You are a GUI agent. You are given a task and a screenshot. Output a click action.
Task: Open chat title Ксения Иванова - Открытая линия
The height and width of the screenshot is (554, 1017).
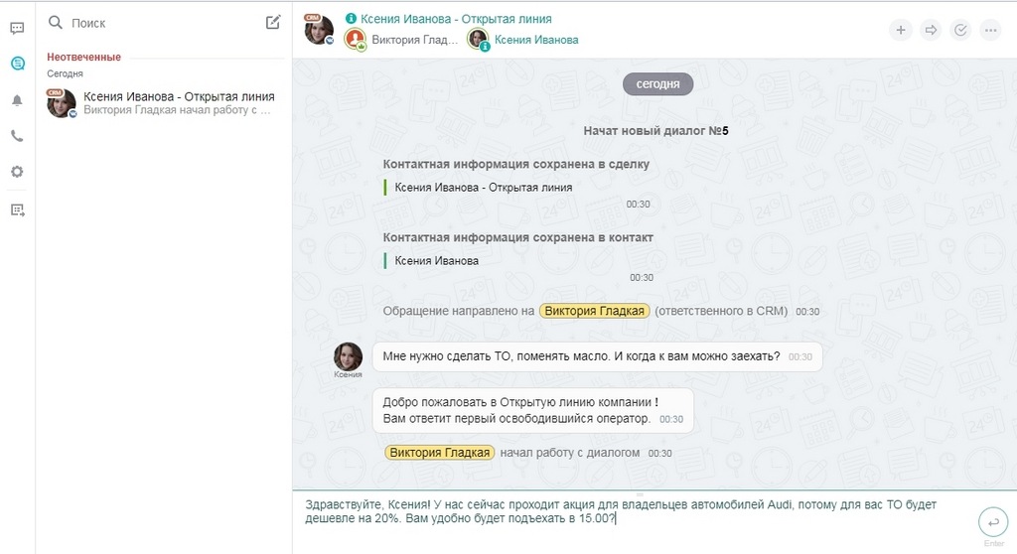(456, 19)
